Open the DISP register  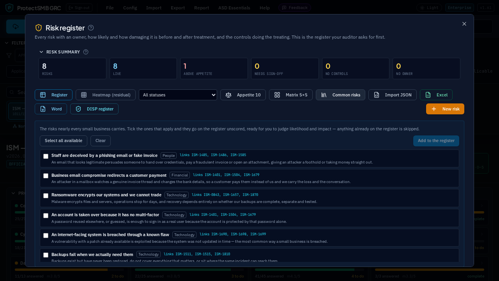pyautogui.click(x=94, y=109)
